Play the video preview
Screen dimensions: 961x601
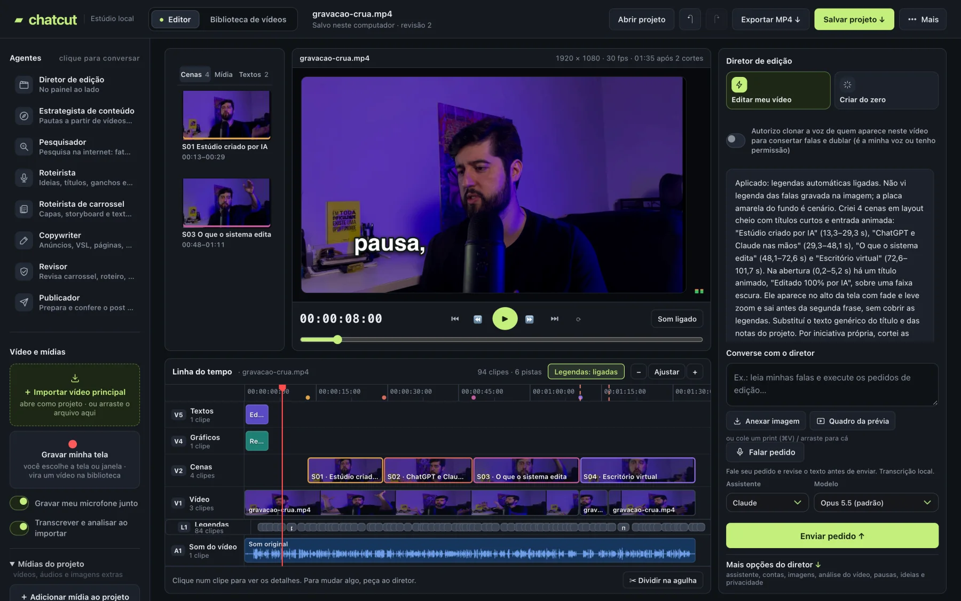pyautogui.click(x=505, y=319)
